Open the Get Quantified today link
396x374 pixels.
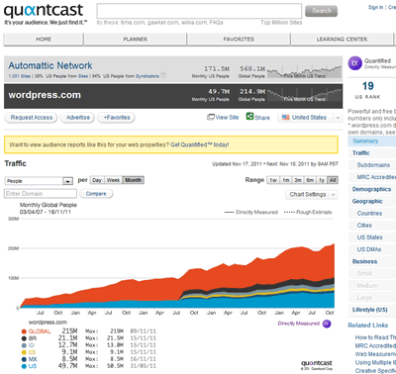tap(200, 144)
